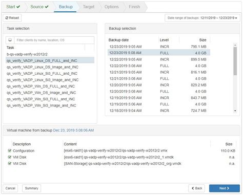Select backup 12/22/2019 5:08 AM
The image size is (243, 195).
[159, 66]
